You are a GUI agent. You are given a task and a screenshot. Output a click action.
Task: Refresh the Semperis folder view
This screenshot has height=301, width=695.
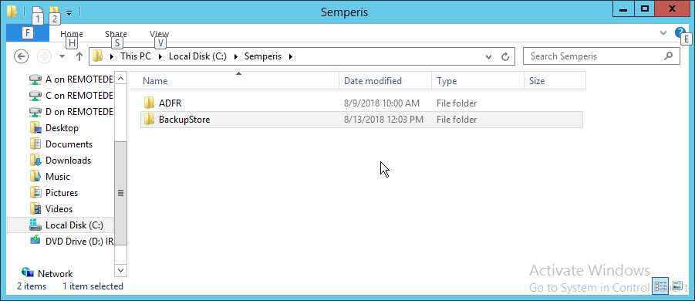pos(504,56)
